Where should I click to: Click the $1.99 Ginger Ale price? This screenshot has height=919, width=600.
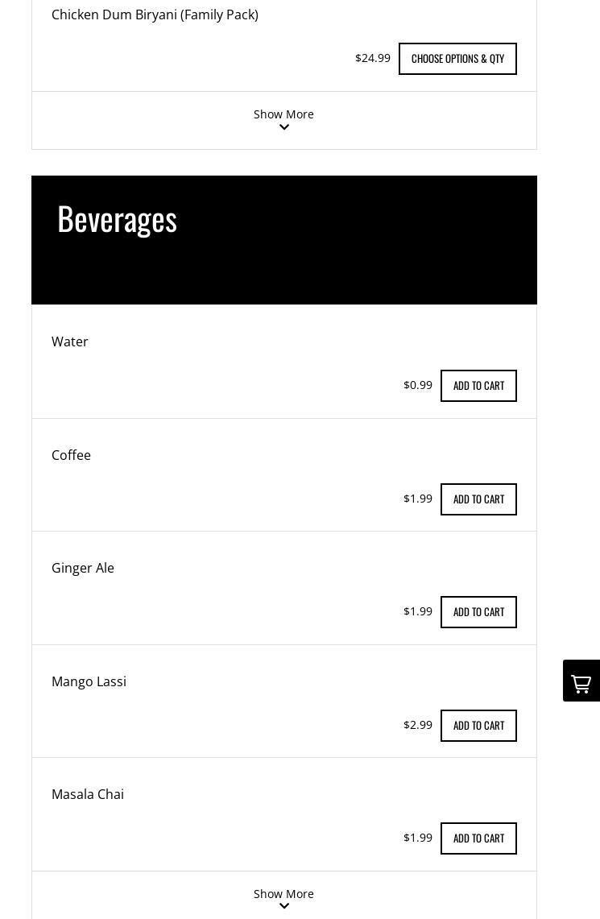click(x=418, y=611)
